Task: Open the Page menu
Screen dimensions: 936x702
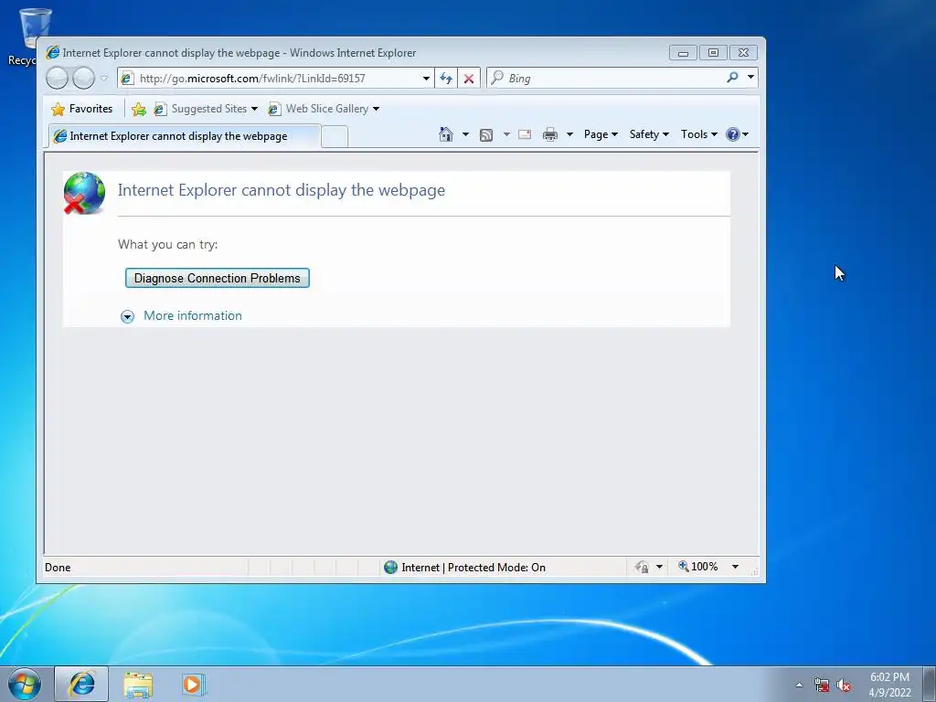Action: point(601,134)
